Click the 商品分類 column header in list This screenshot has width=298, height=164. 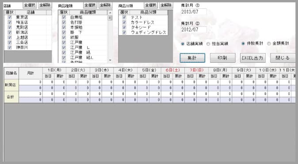click(149, 12)
